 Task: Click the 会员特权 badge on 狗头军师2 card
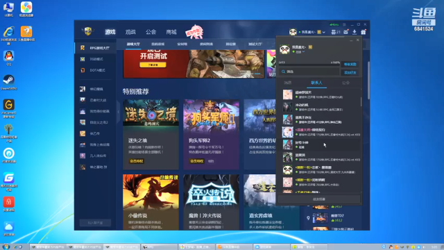click(197, 161)
